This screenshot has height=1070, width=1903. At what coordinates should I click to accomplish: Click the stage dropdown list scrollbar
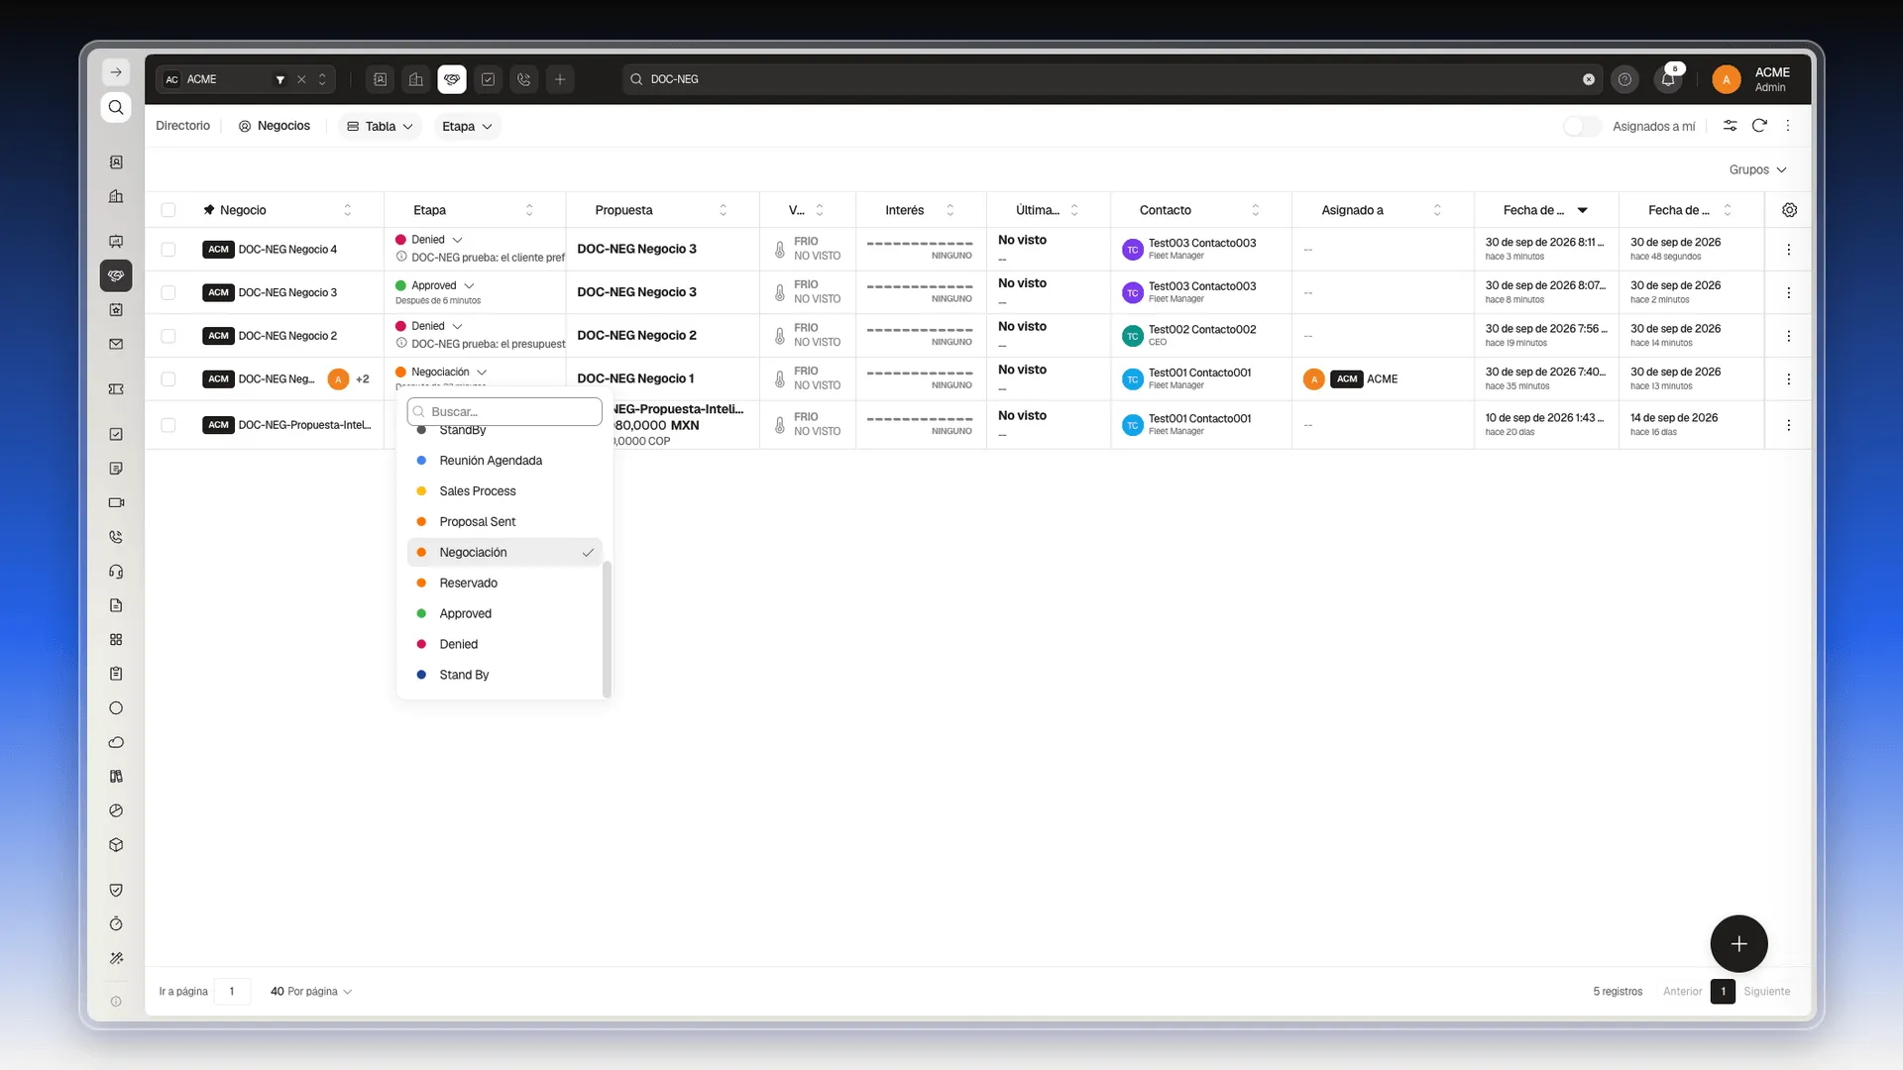607,628
